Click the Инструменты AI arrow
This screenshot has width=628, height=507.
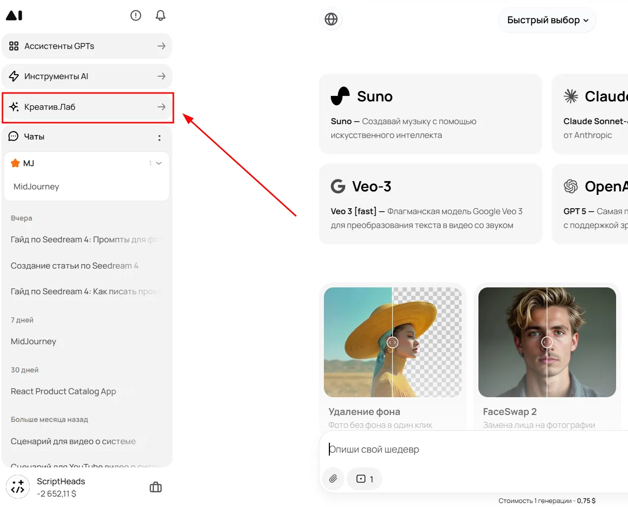pos(161,76)
